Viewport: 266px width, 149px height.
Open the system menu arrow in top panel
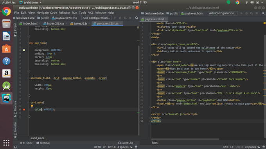(x=262, y=2)
